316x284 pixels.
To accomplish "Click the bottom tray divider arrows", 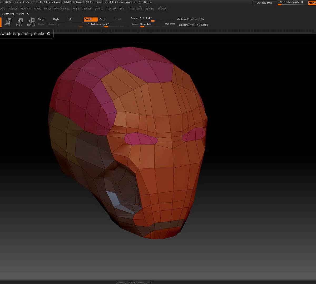I will coord(133,282).
